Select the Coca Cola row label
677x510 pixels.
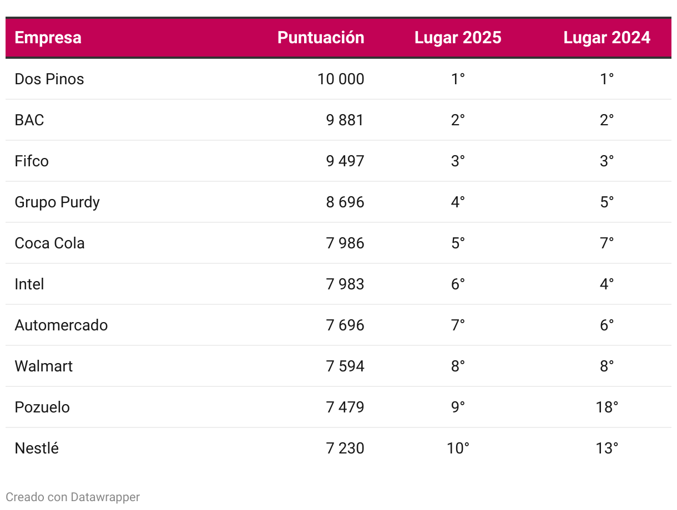(x=49, y=243)
